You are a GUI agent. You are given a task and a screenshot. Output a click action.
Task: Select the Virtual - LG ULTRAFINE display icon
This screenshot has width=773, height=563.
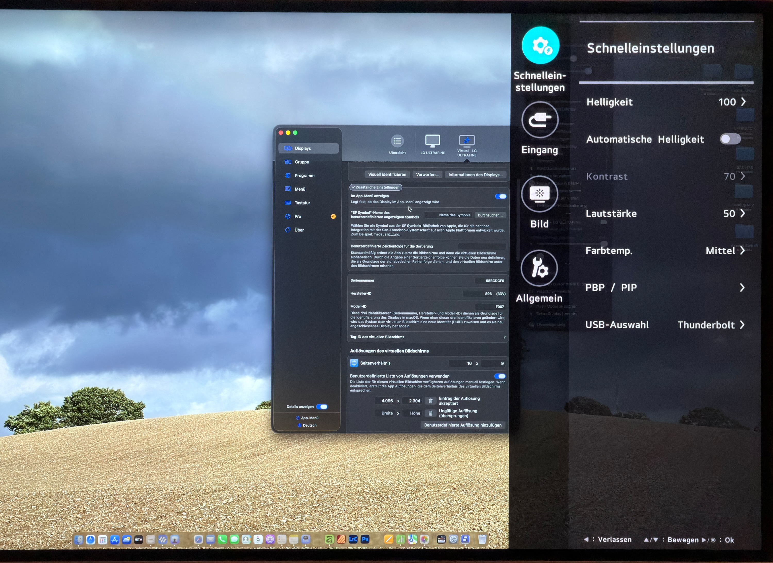(467, 141)
